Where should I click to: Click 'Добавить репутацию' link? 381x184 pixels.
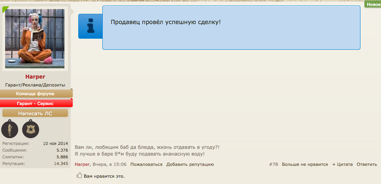190,164
